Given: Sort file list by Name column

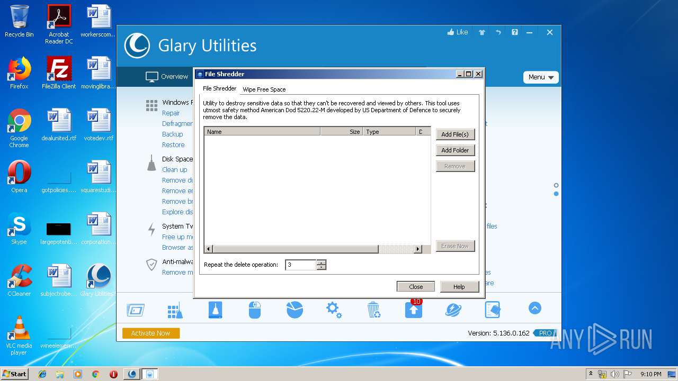Looking at the screenshot, I should click(262, 132).
